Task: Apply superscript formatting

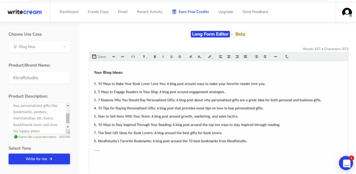Action: coord(191,57)
